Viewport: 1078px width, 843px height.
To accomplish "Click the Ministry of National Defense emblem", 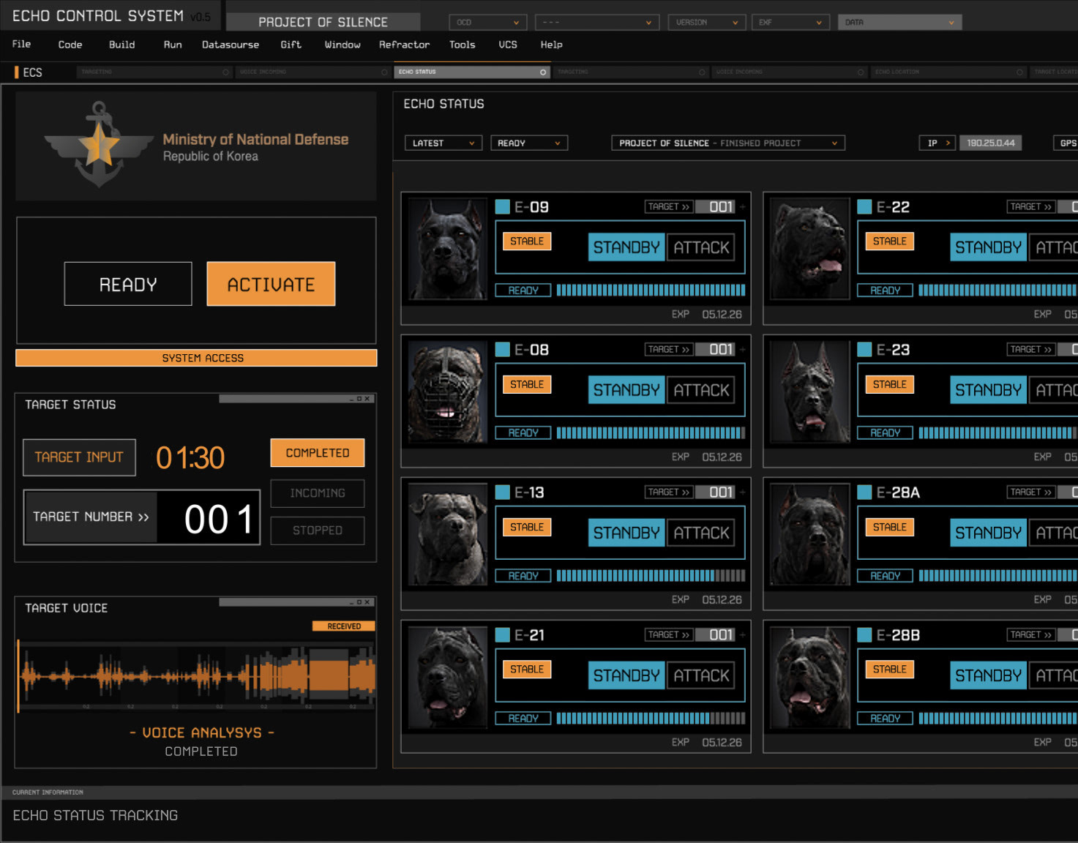I will click(x=99, y=145).
